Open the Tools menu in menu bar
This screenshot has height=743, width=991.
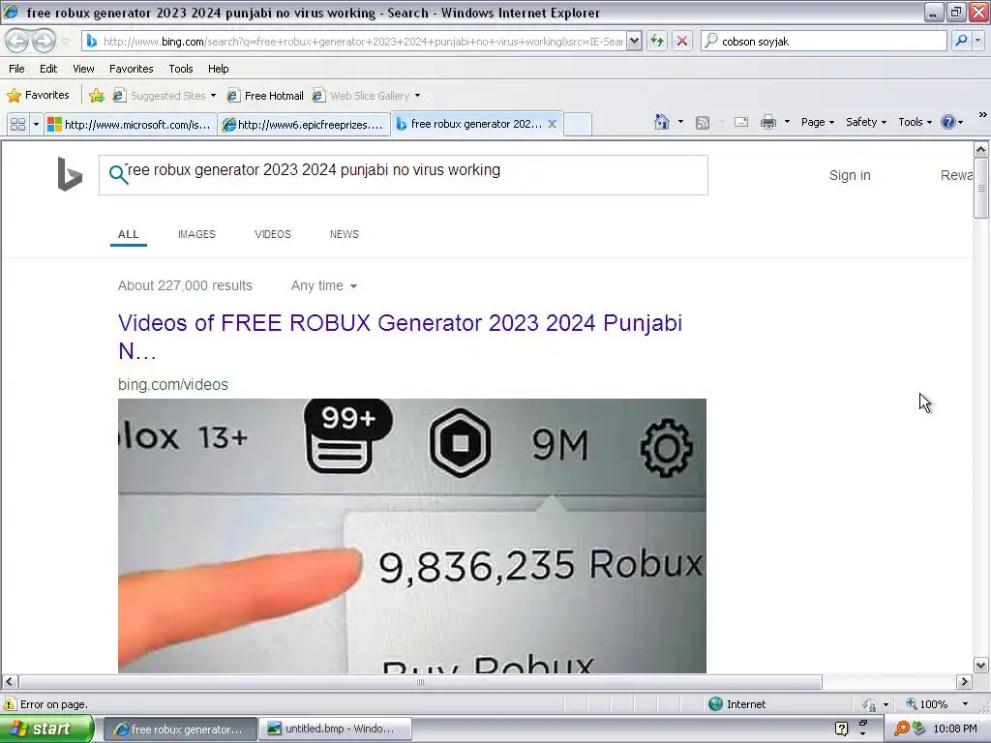point(181,69)
